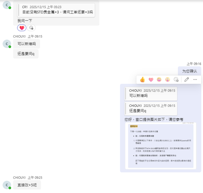Select message bubble 可以新增吗 on left
Image resolution: width=203 pixels, height=193 pixels.
tap(26, 44)
